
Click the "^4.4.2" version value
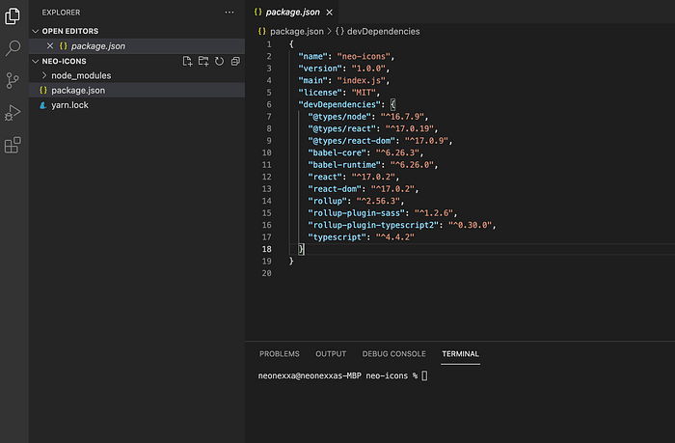(x=394, y=237)
